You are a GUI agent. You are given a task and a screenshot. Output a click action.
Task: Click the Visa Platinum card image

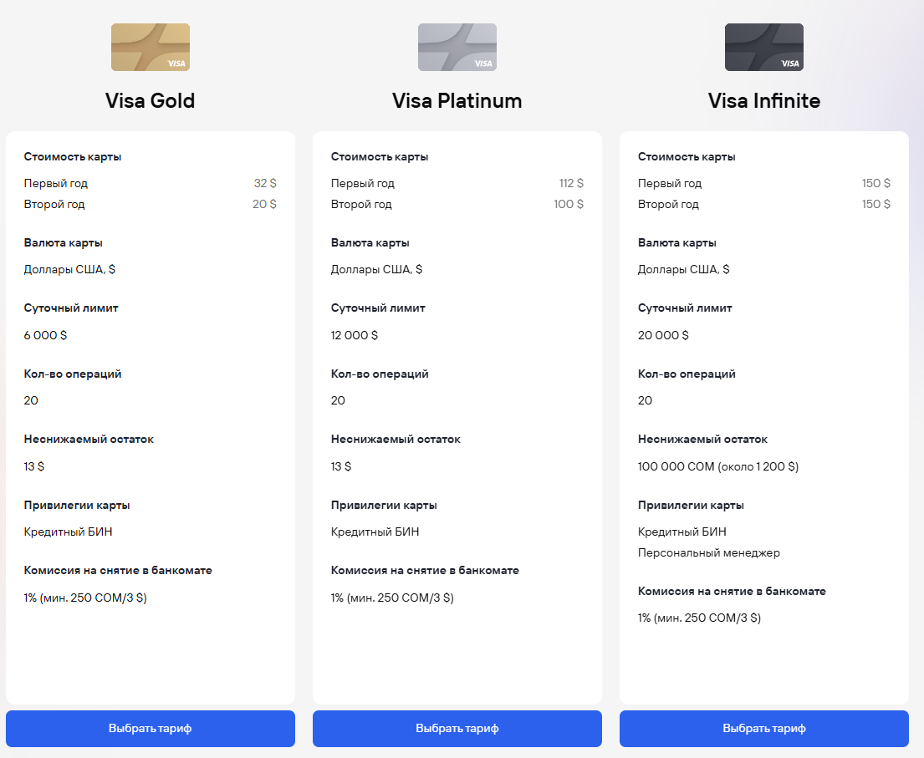[x=457, y=47]
